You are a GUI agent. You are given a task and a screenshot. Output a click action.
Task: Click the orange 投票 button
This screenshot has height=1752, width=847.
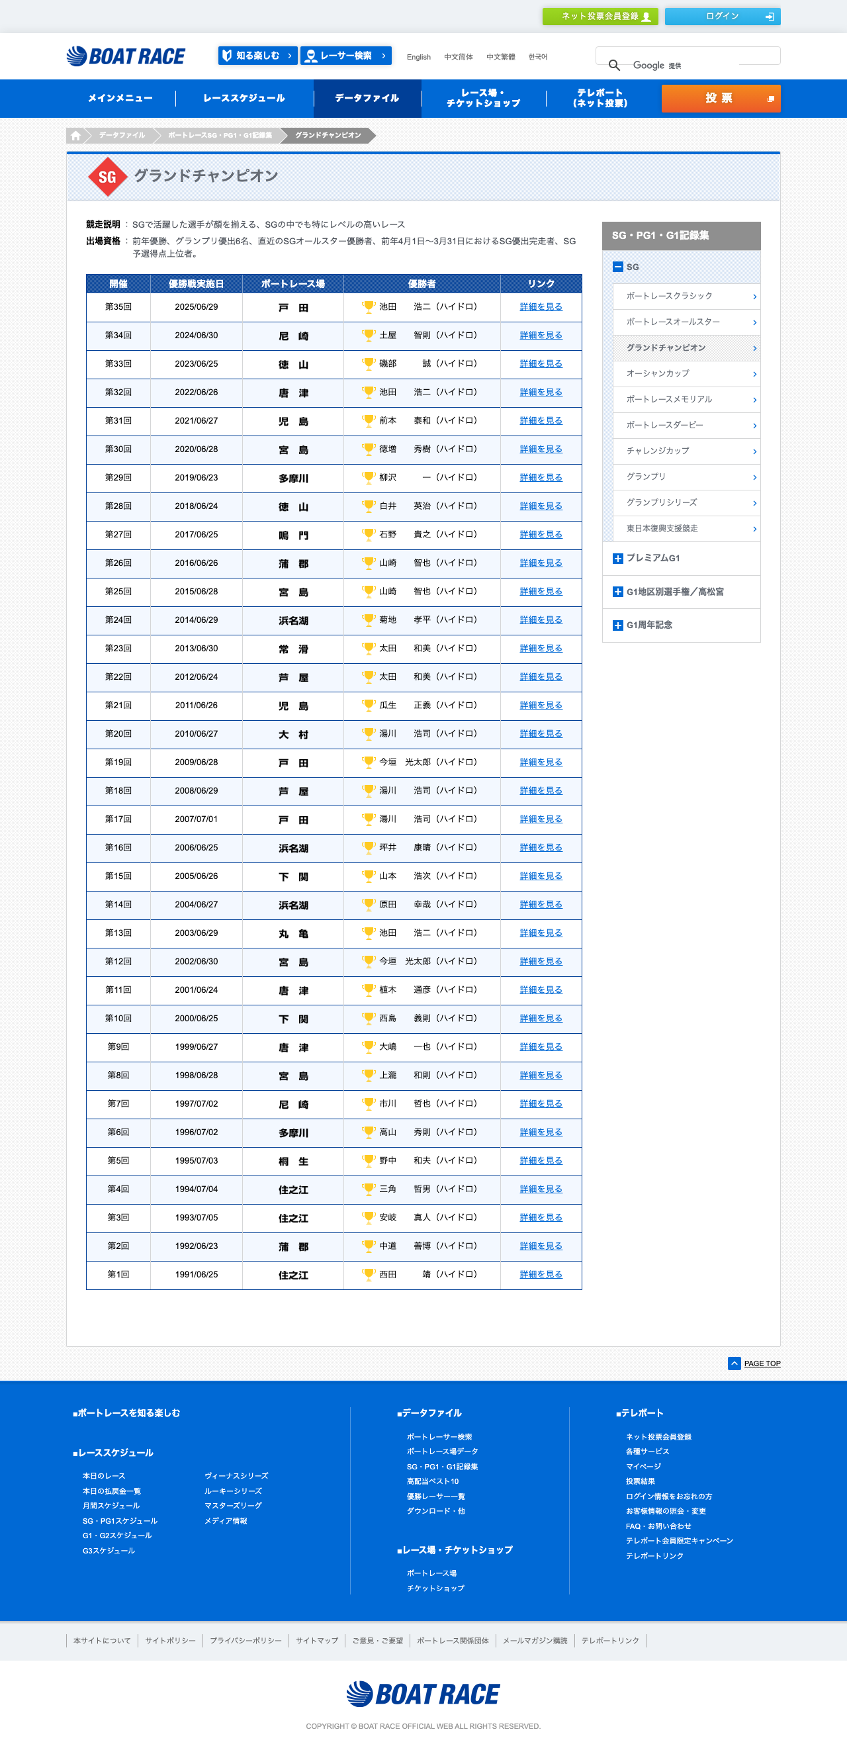[x=721, y=99]
